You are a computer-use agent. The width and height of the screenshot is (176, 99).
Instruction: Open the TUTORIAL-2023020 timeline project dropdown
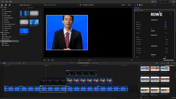click(x=84, y=63)
